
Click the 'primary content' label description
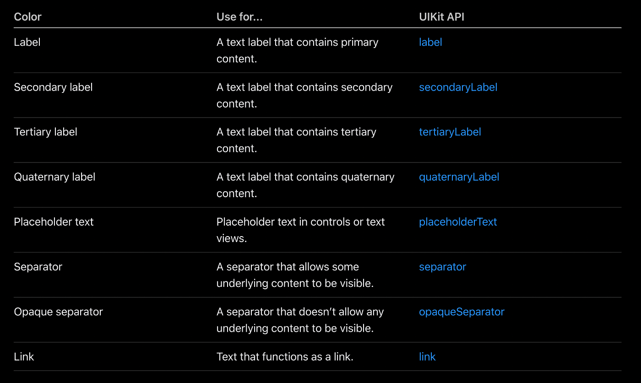tap(298, 50)
